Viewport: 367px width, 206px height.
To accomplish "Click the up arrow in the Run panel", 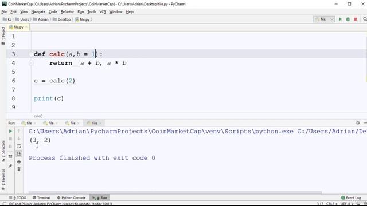I will 19,131.
